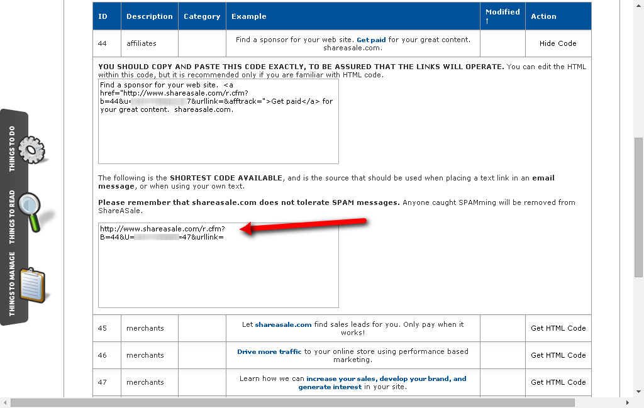Get HTML Code for ID 47

point(558,382)
